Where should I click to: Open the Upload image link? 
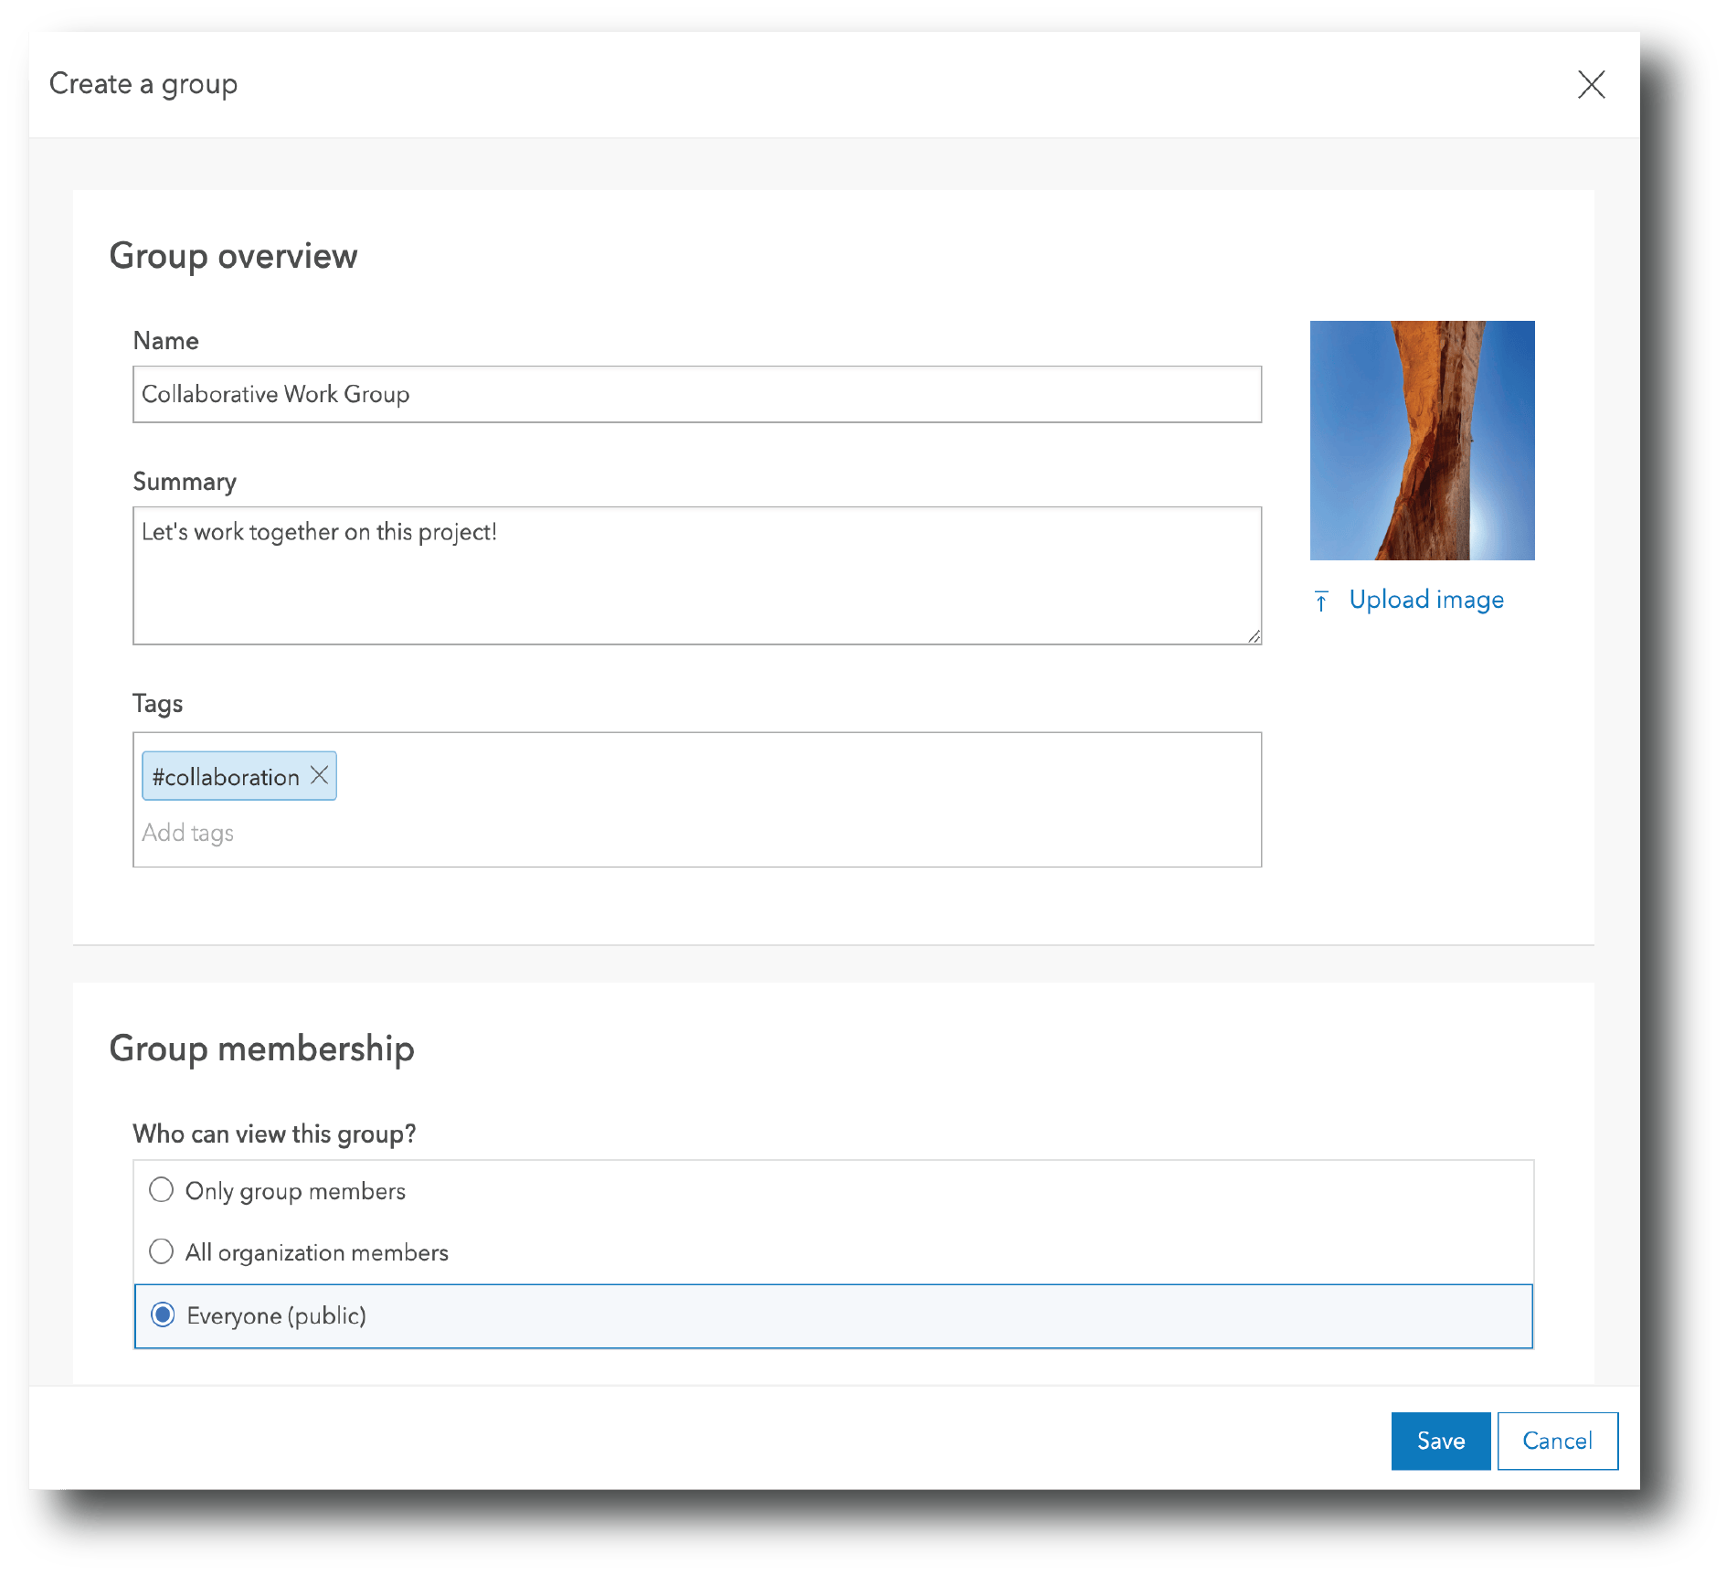coord(1425,600)
